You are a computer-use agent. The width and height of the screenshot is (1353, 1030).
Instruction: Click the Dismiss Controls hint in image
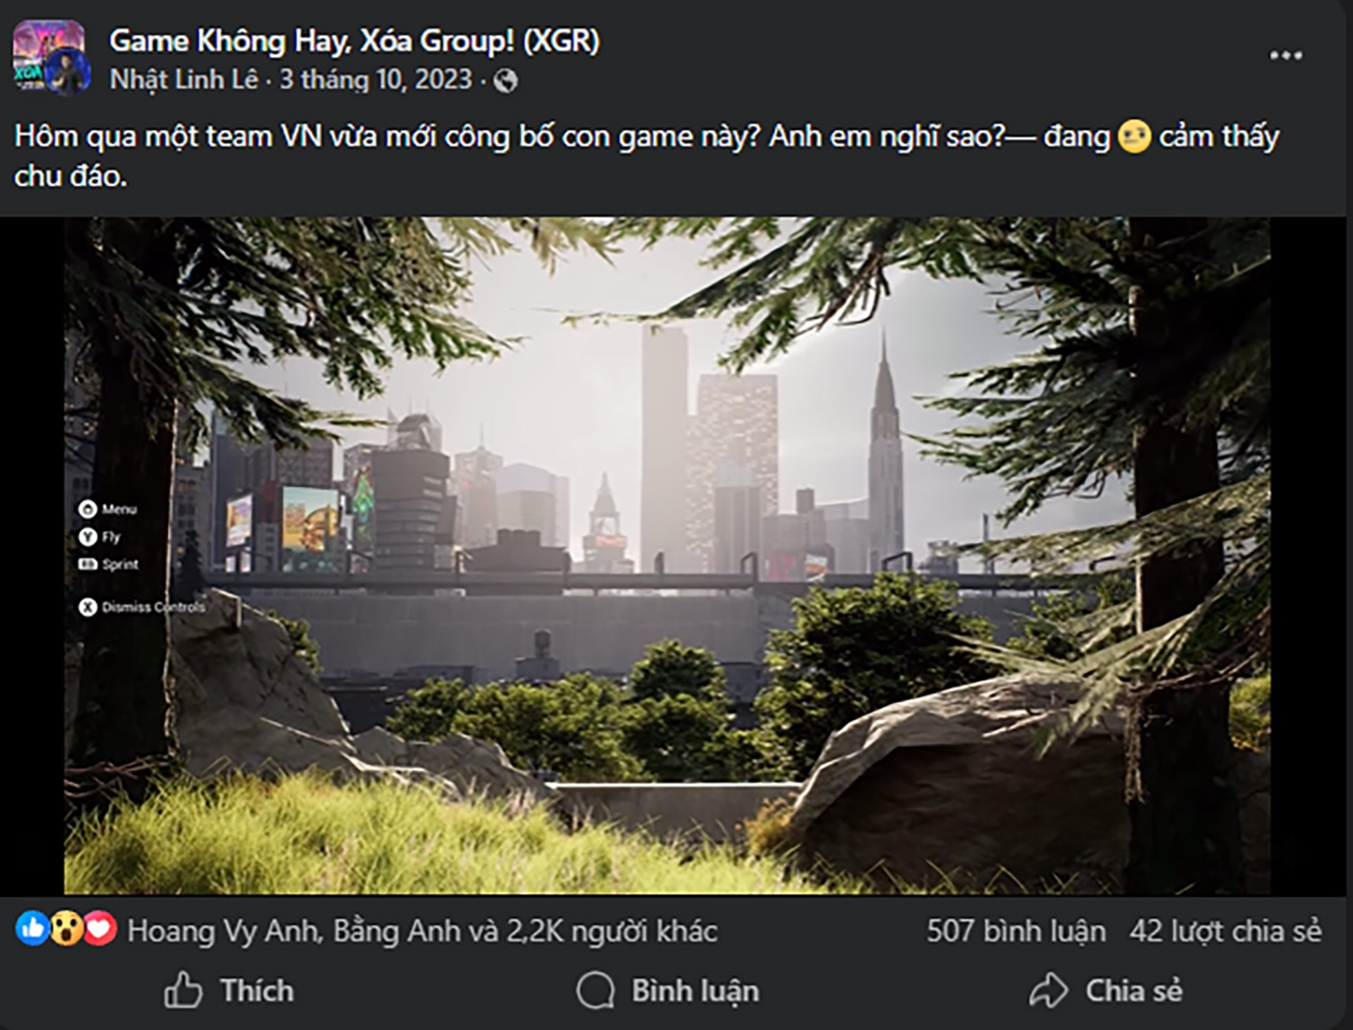click(x=142, y=607)
